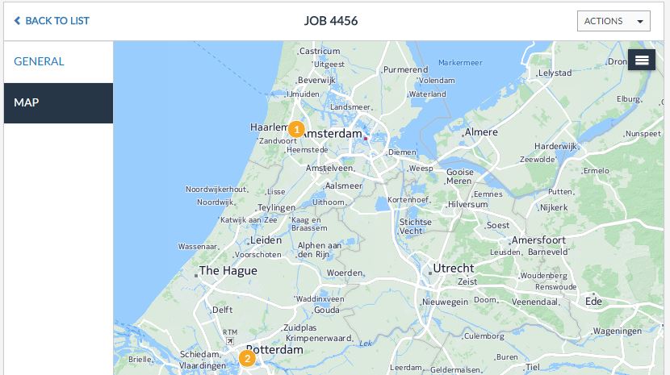Click the ACTIONS dropdown caret arrow
This screenshot has width=670, height=375.
pyautogui.click(x=639, y=21)
